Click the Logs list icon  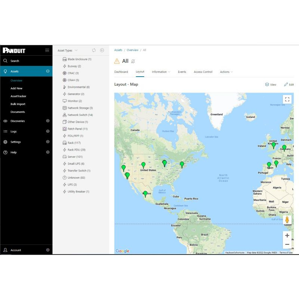5,132
